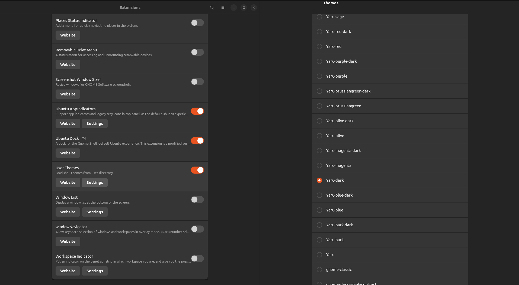Viewport: 519px width, 285px height.
Task: Open Ubuntu AppIndicators Settings
Action: click(x=95, y=124)
